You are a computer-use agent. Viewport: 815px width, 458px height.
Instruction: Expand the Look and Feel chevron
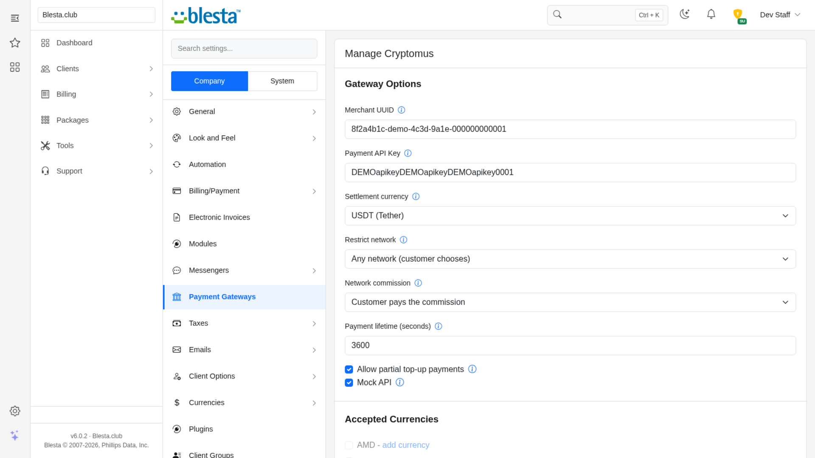314,138
